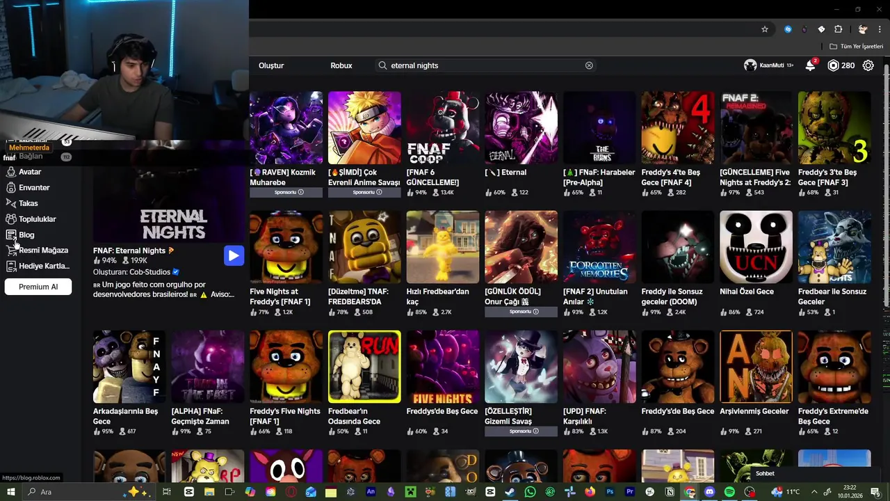Open the Sohbet chat button

point(765,473)
